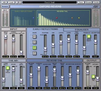The width and height of the screenshot is (101, 91).
Task: Click the green dot in the display
Action: [38, 18]
